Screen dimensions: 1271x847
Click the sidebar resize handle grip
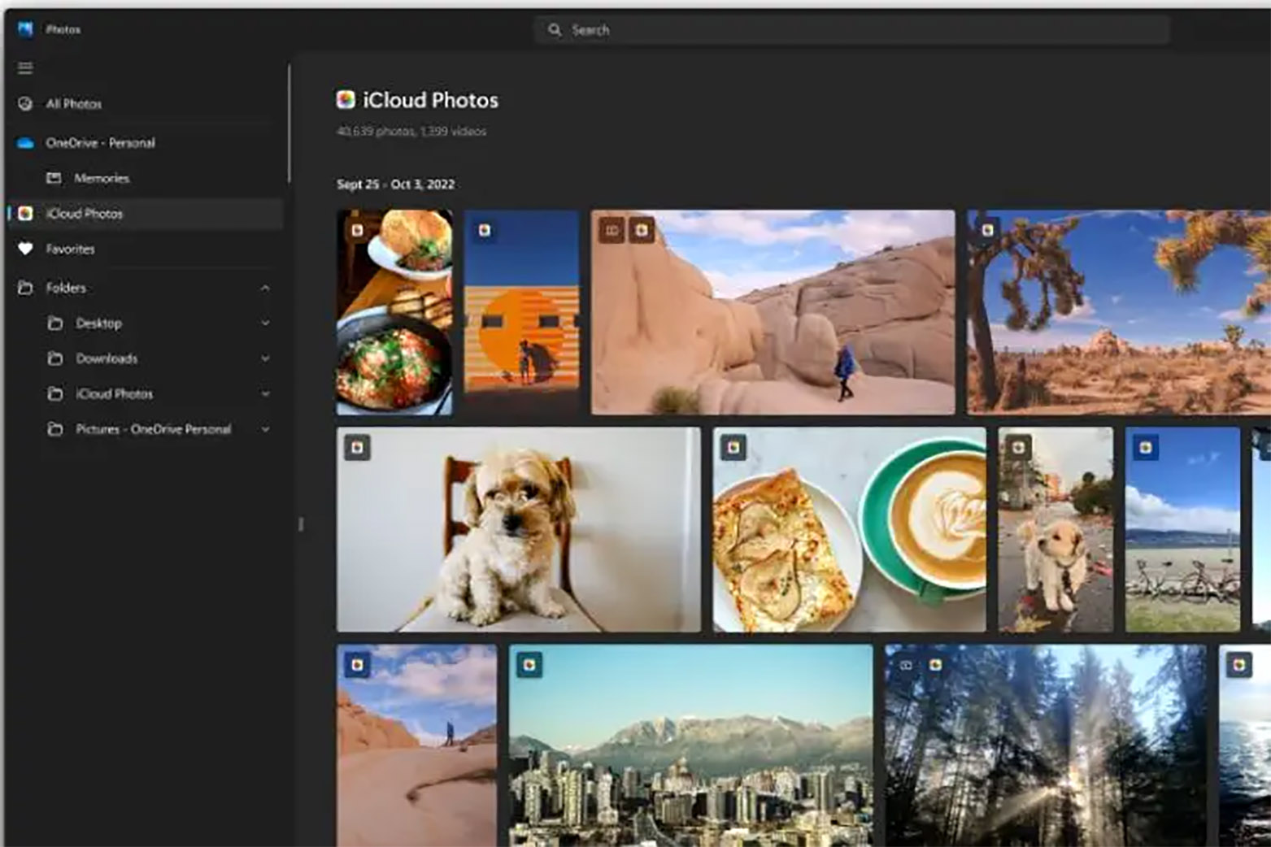coord(301,525)
